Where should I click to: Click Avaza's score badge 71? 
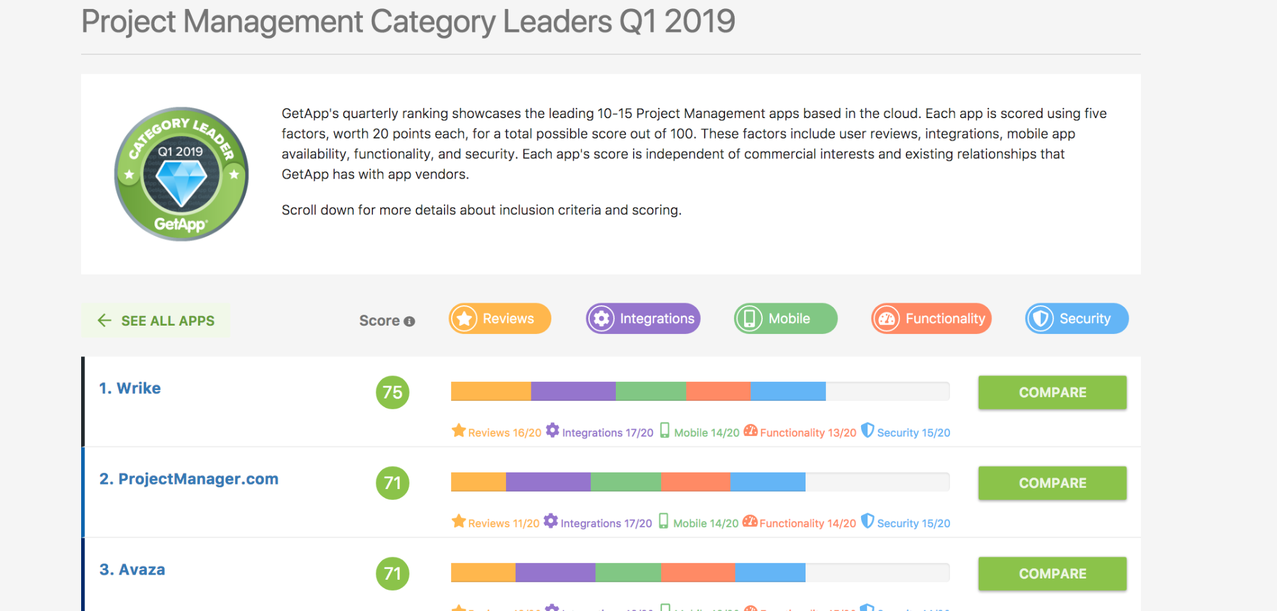[392, 573]
